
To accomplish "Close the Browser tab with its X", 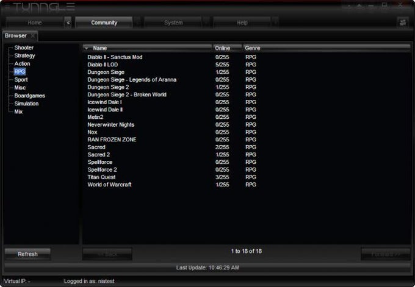I will 33,36.
